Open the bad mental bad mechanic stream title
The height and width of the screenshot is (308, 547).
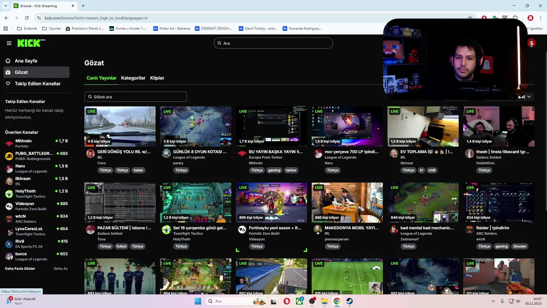pos(427,228)
